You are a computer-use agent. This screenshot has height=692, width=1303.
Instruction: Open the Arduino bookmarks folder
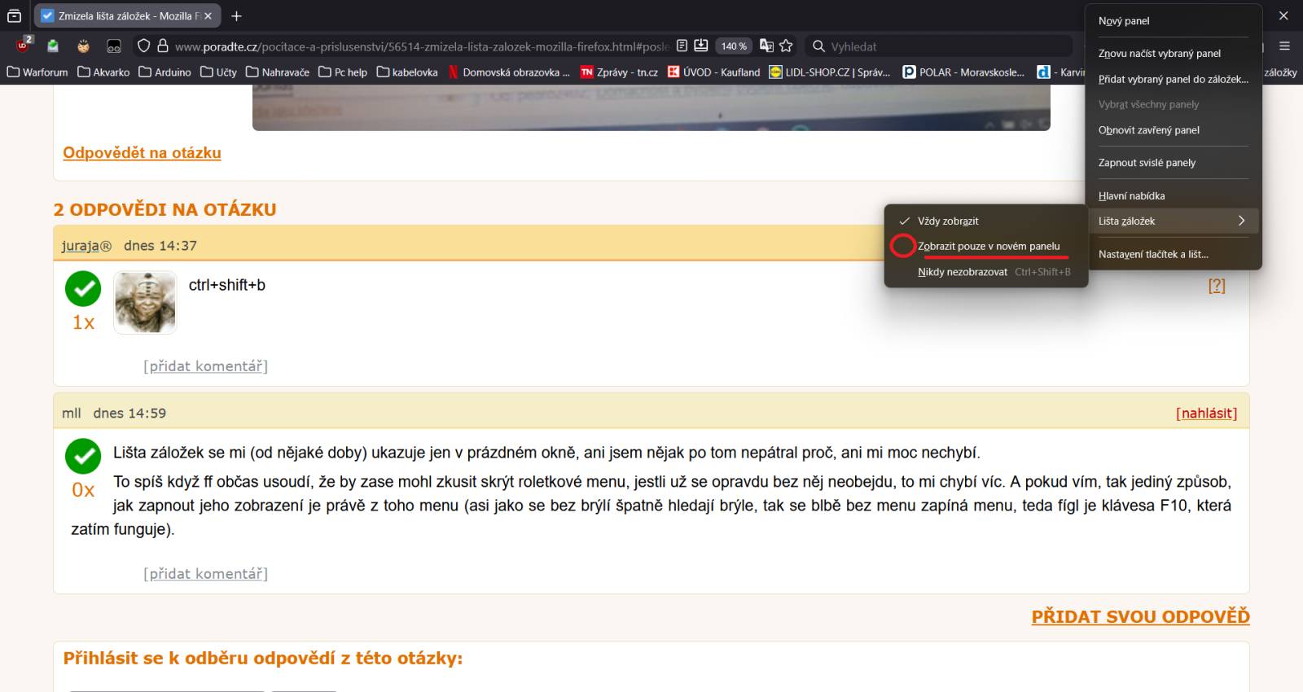coord(165,72)
